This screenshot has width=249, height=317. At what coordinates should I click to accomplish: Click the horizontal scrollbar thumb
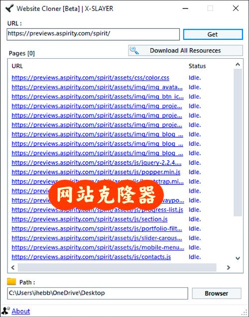(117, 267)
